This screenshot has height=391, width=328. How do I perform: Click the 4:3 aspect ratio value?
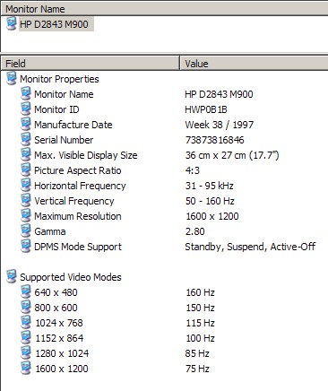193,170
